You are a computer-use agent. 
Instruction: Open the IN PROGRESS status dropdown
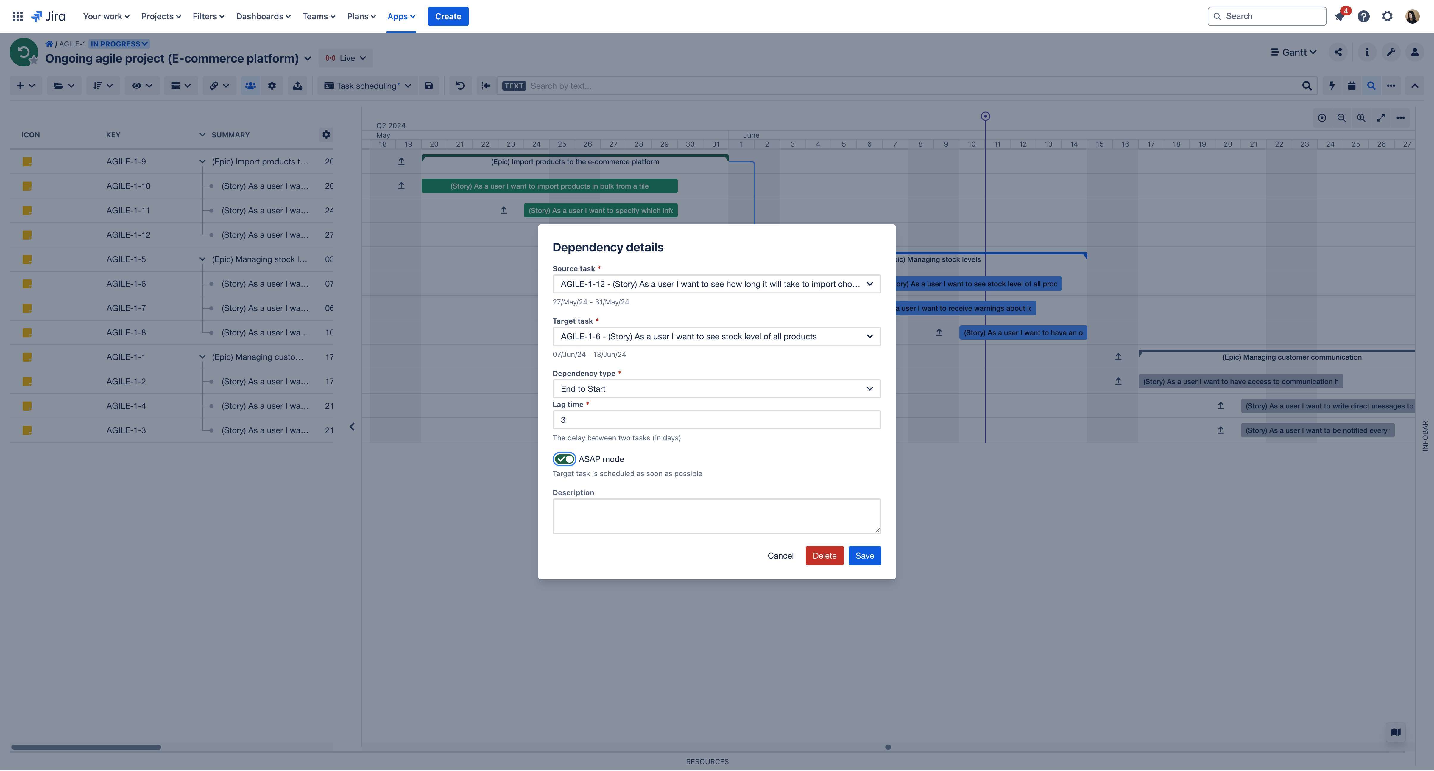tap(119, 43)
